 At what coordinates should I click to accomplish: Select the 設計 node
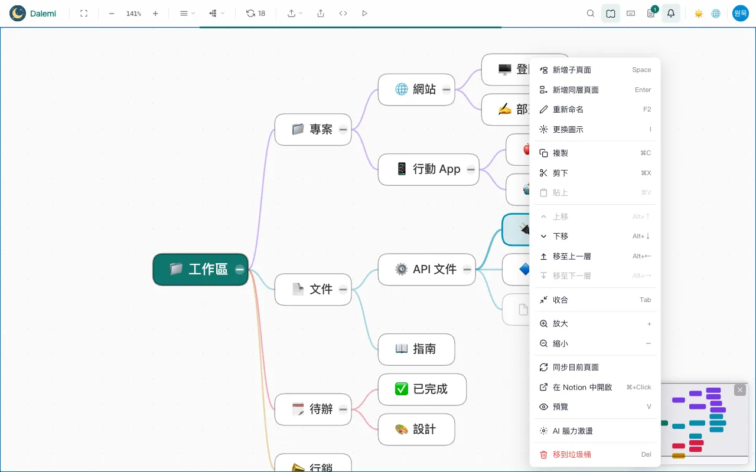pyautogui.click(x=416, y=430)
